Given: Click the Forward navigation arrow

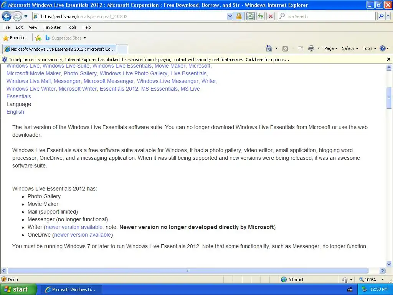Looking at the screenshot, I should pyautogui.click(x=17, y=17).
